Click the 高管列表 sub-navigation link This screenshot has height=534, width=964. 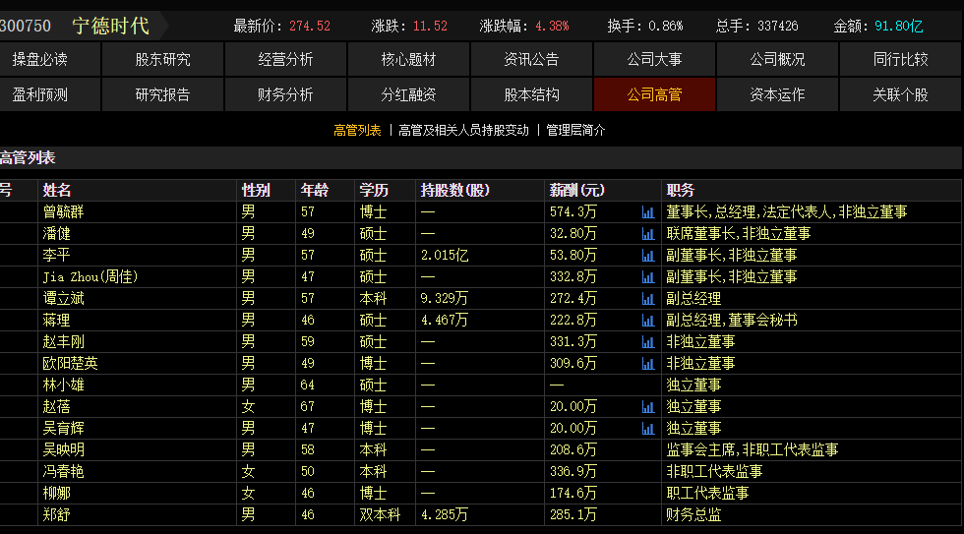357,130
